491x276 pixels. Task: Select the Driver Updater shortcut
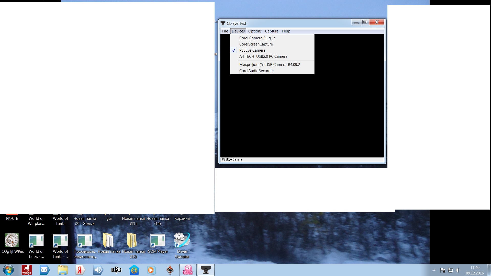182,246
